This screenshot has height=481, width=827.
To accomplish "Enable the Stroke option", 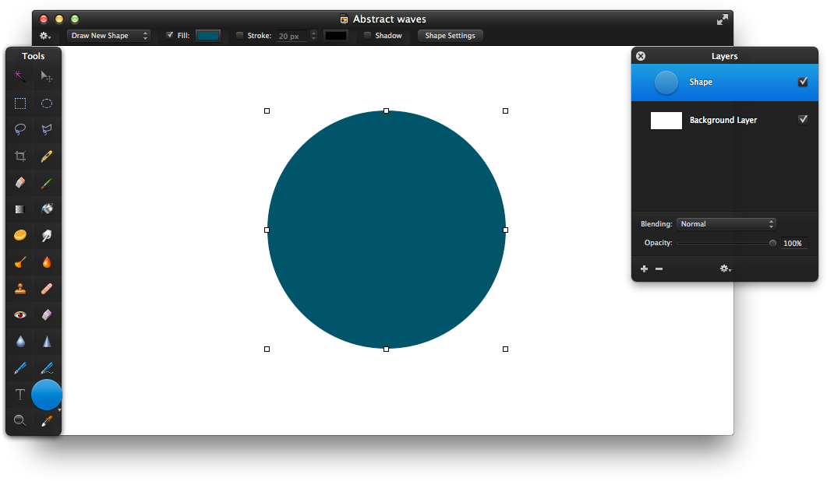I will tap(239, 35).
